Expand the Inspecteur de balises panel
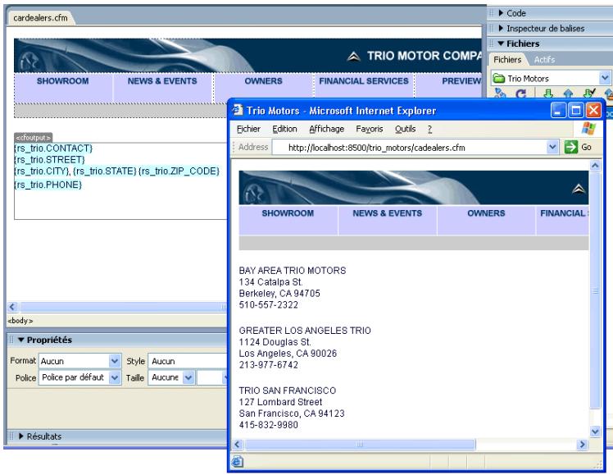The image size is (613, 475). (501, 28)
